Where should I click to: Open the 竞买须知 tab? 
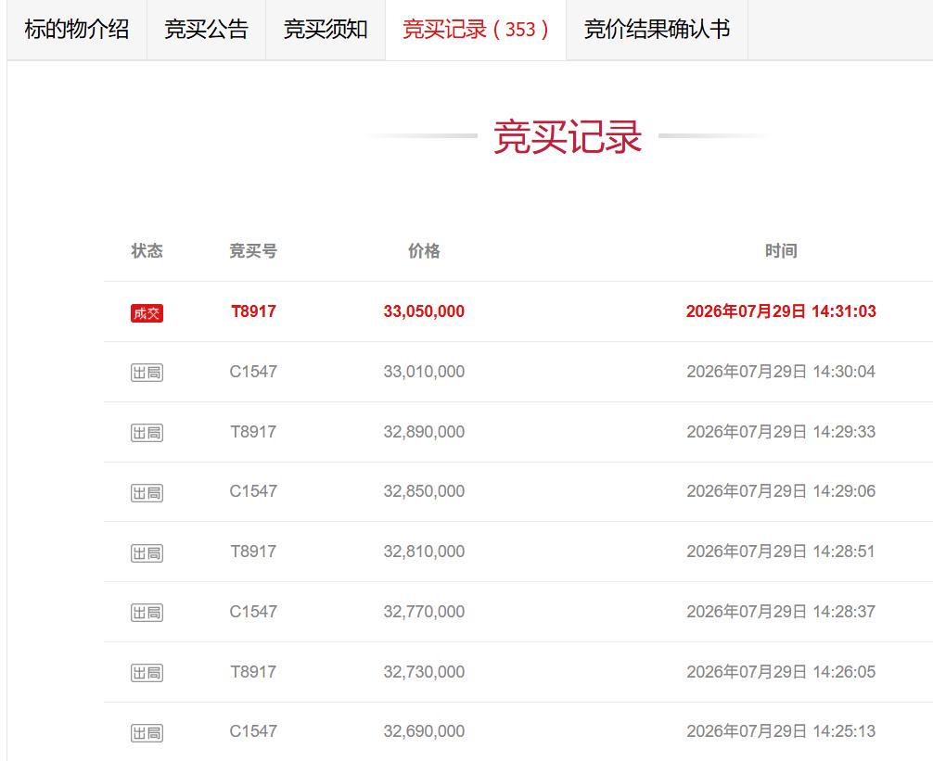(x=326, y=30)
